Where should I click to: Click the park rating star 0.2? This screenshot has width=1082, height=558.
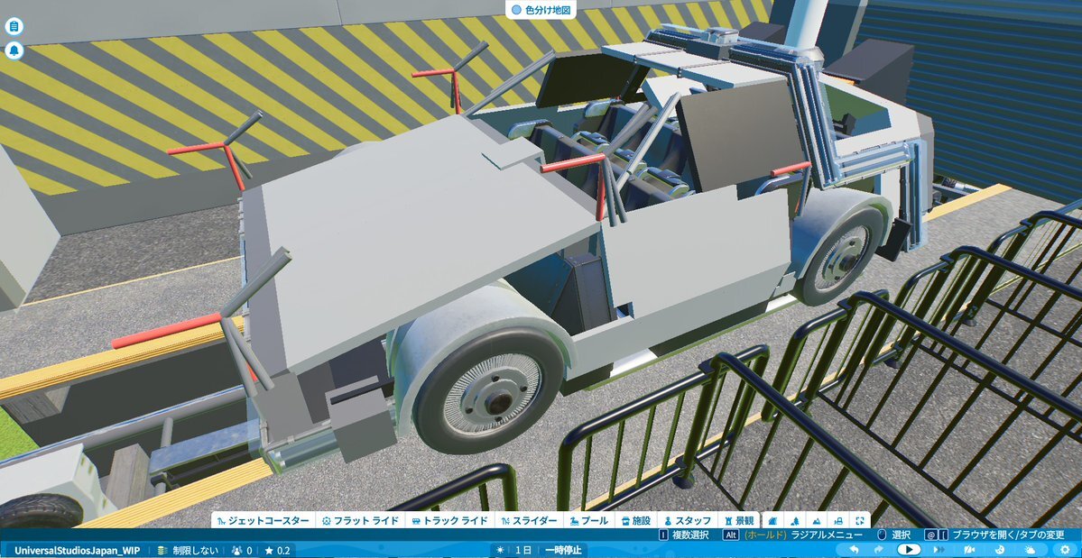tap(277, 551)
